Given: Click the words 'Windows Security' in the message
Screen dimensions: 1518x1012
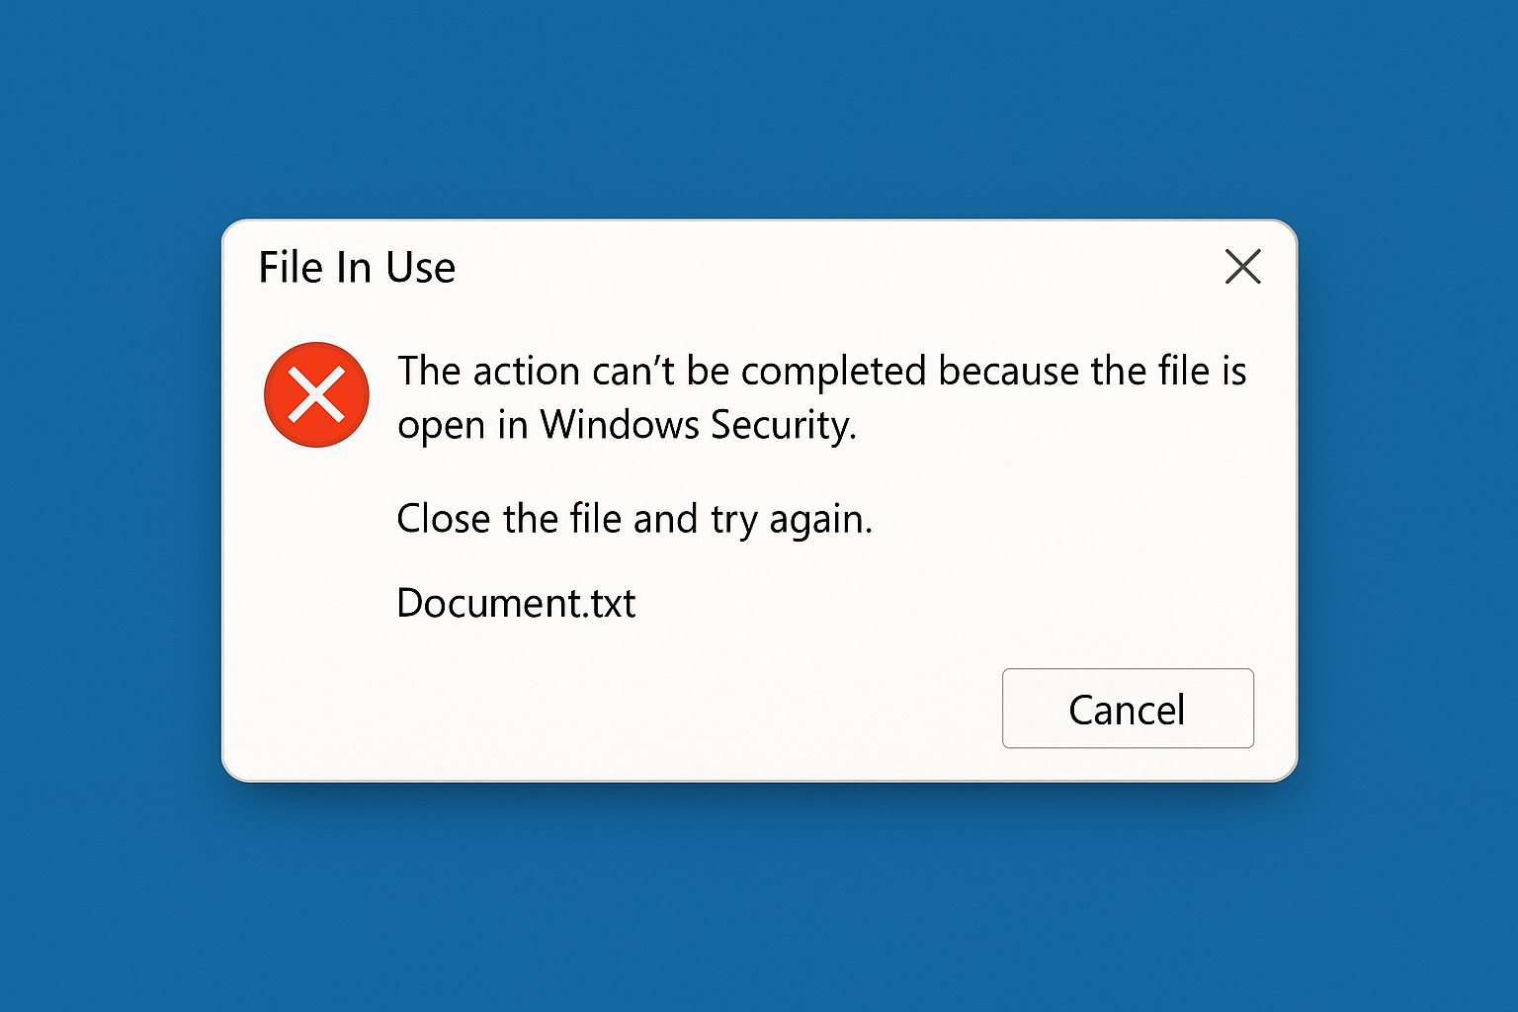Looking at the screenshot, I should pos(698,425).
